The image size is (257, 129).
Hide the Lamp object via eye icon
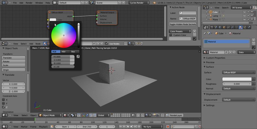pos(244,16)
